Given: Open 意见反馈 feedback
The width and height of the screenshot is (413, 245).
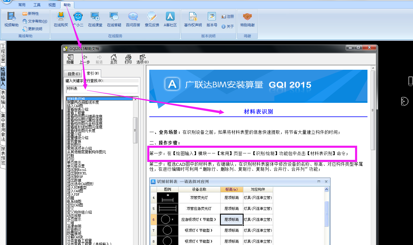Looking at the screenshot, I should 152,20.
